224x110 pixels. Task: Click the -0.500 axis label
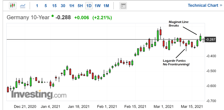211,71
